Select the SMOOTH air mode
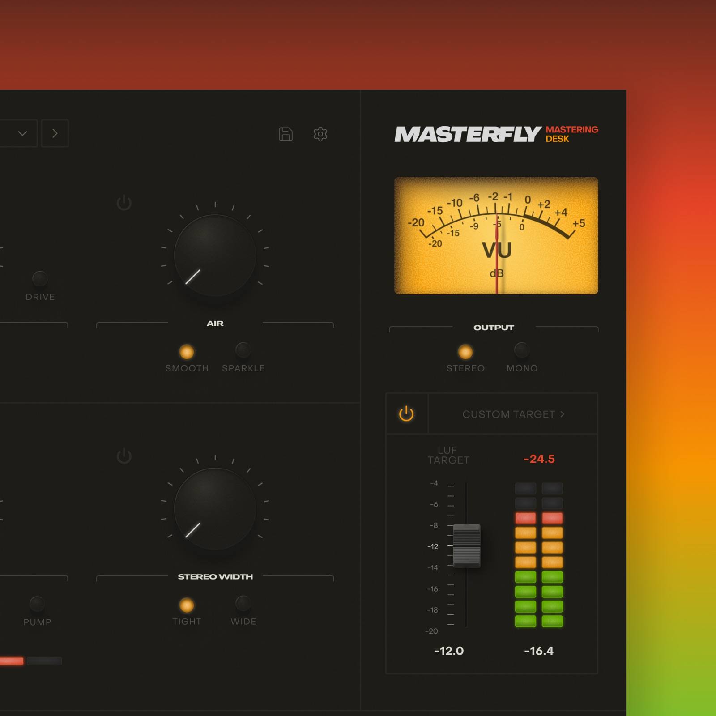 click(x=187, y=352)
